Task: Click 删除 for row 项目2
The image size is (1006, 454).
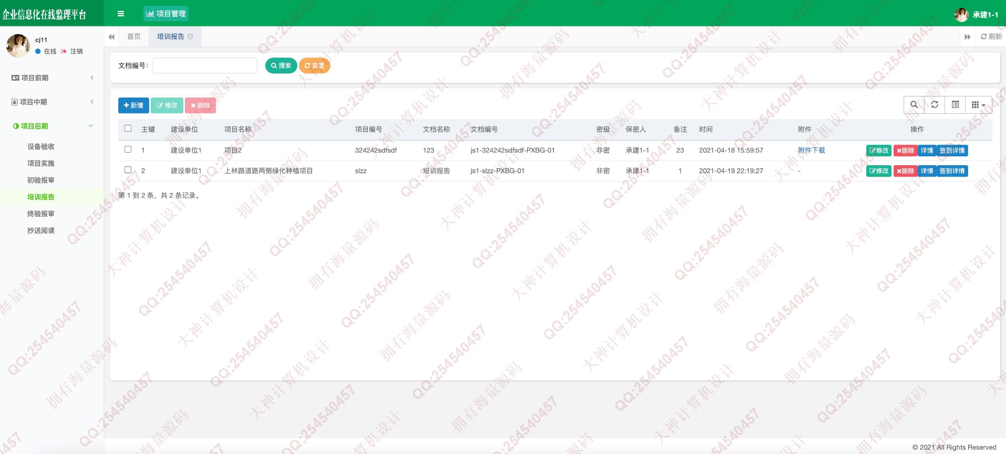Action: pos(905,150)
